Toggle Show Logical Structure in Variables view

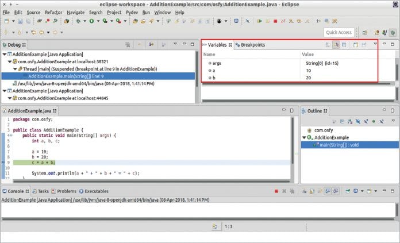[x=336, y=45]
